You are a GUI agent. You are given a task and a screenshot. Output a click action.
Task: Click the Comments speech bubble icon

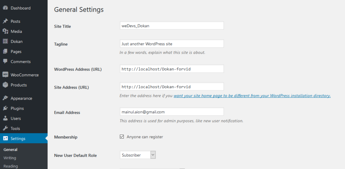tap(5, 61)
